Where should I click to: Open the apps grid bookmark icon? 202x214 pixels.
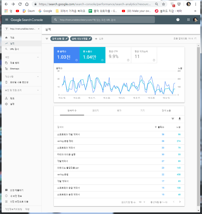(x=6, y=11)
